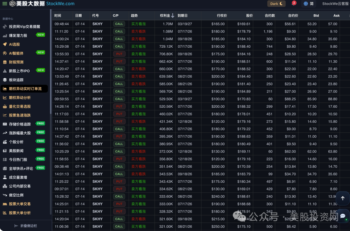This screenshot has height=231, width=350.
Task: Click 03/19/27 expiry in 09:59:55 row
Action: tap(185, 99)
